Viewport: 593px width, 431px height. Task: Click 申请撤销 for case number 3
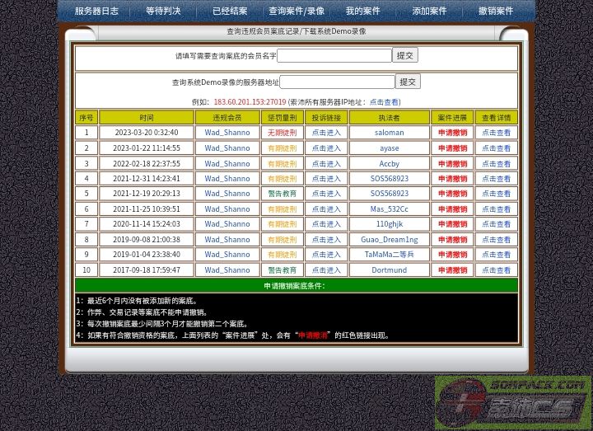pyautogui.click(x=452, y=163)
